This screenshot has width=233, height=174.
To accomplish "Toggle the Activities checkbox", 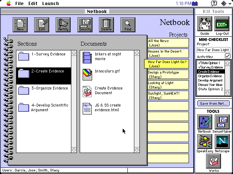I will [228, 56].
